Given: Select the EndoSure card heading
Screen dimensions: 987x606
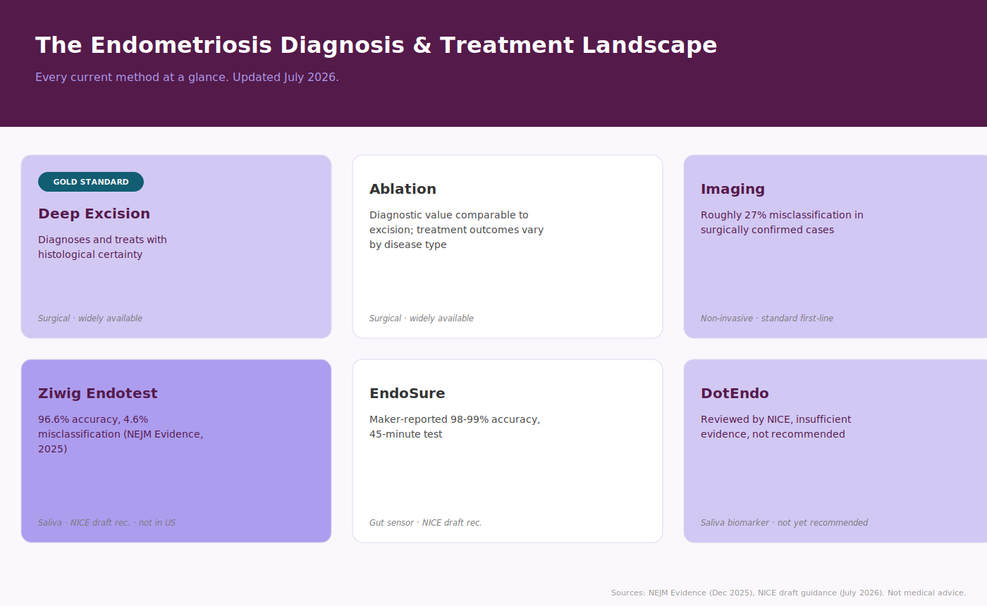Looking at the screenshot, I should click(407, 393).
